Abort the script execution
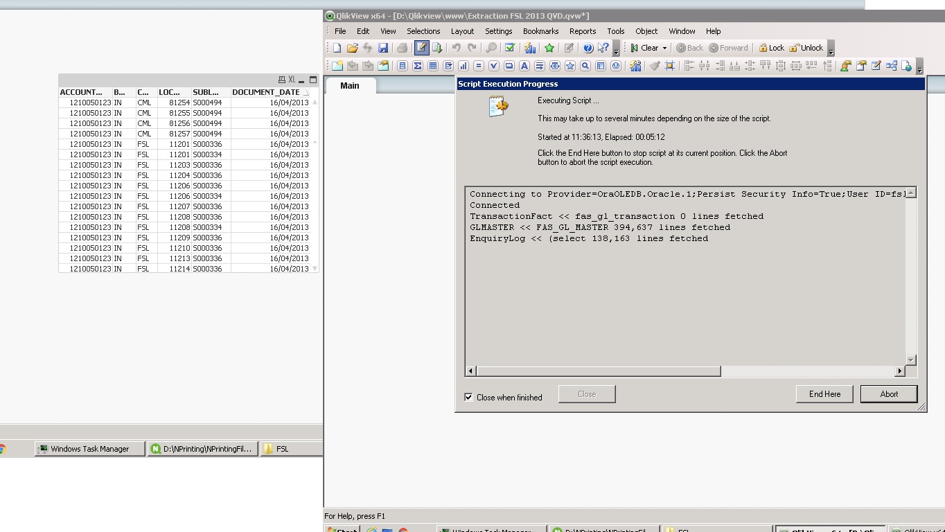The image size is (945, 532). click(x=889, y=394)
